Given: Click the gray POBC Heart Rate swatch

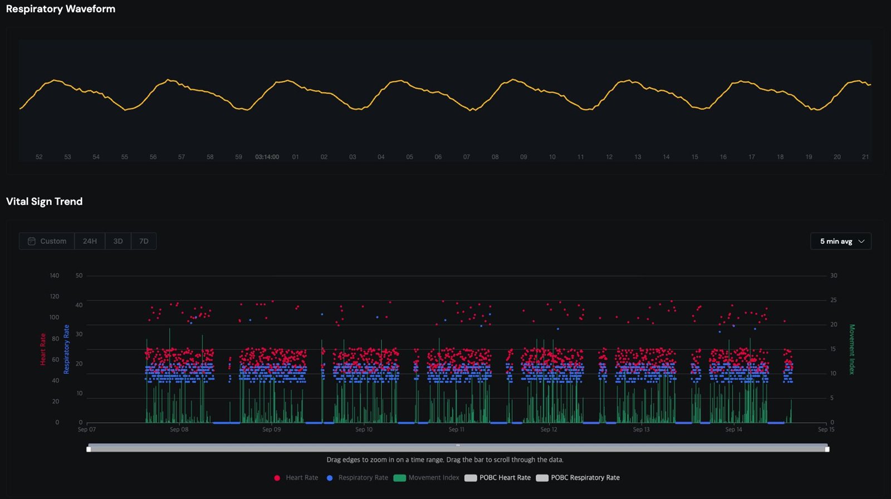Looking at the screenshot, I should point(471,478).
